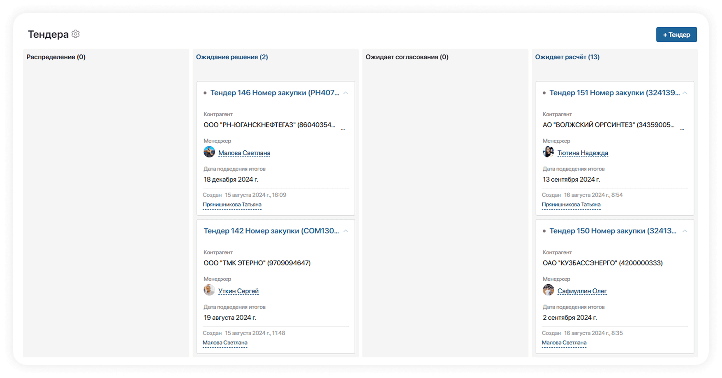Screen dimensions: 722x378
Task: Collapse the Тендер 150 card
Action: (685, 231)
